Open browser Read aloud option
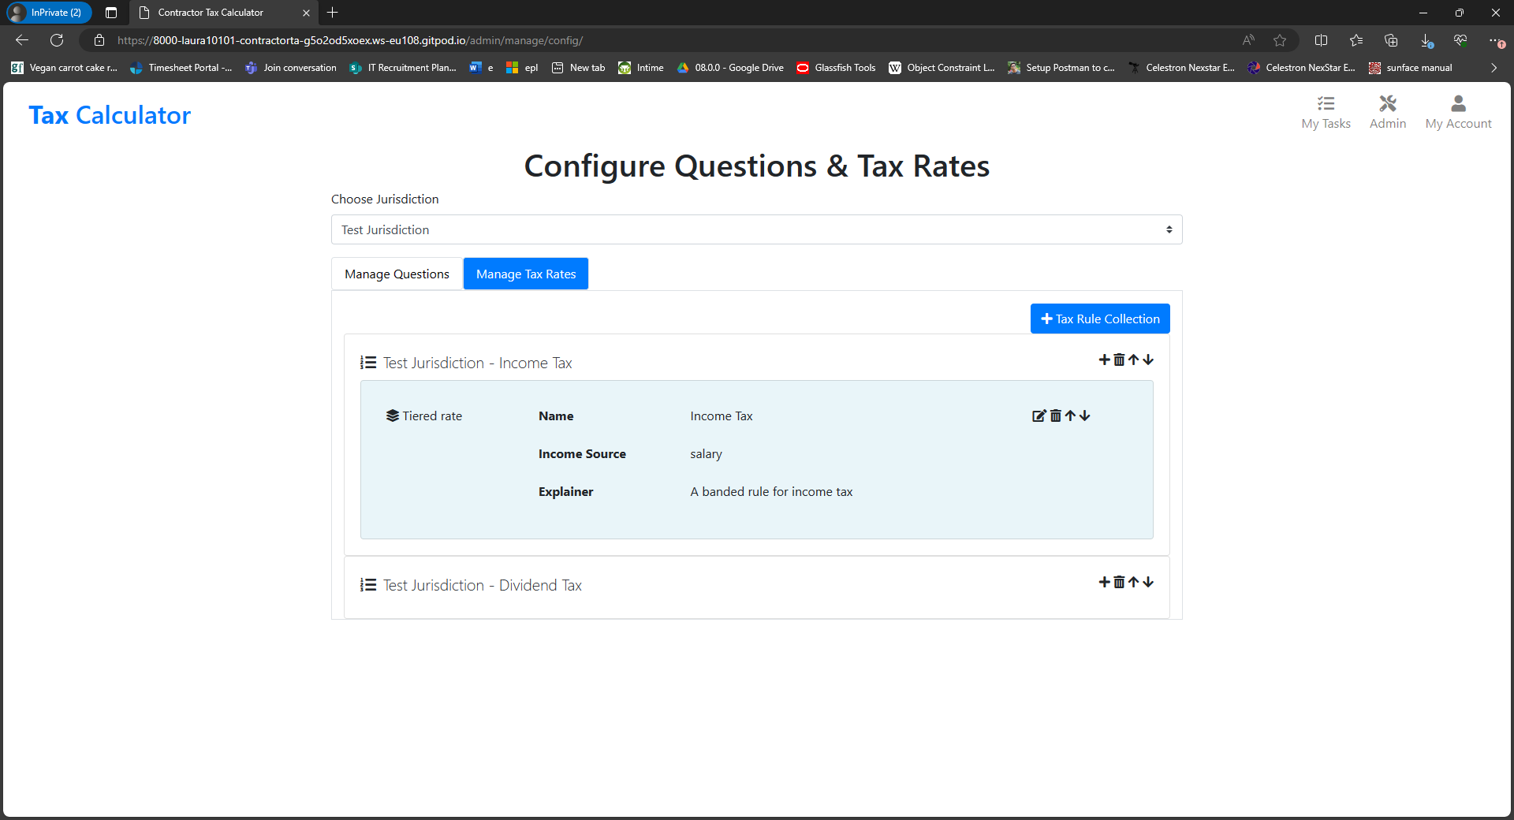1514x820 pixels. (1248, 40)
